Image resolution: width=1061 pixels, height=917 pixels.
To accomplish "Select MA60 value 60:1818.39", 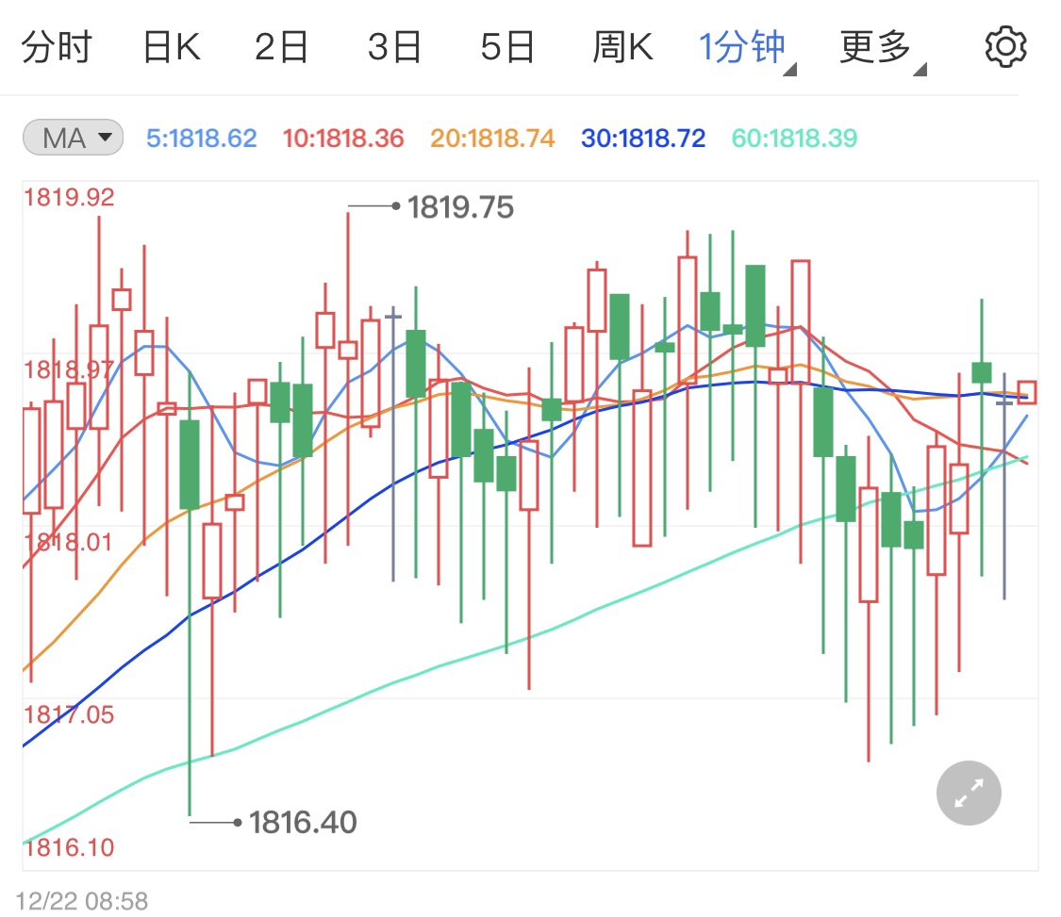I will 794,138.
